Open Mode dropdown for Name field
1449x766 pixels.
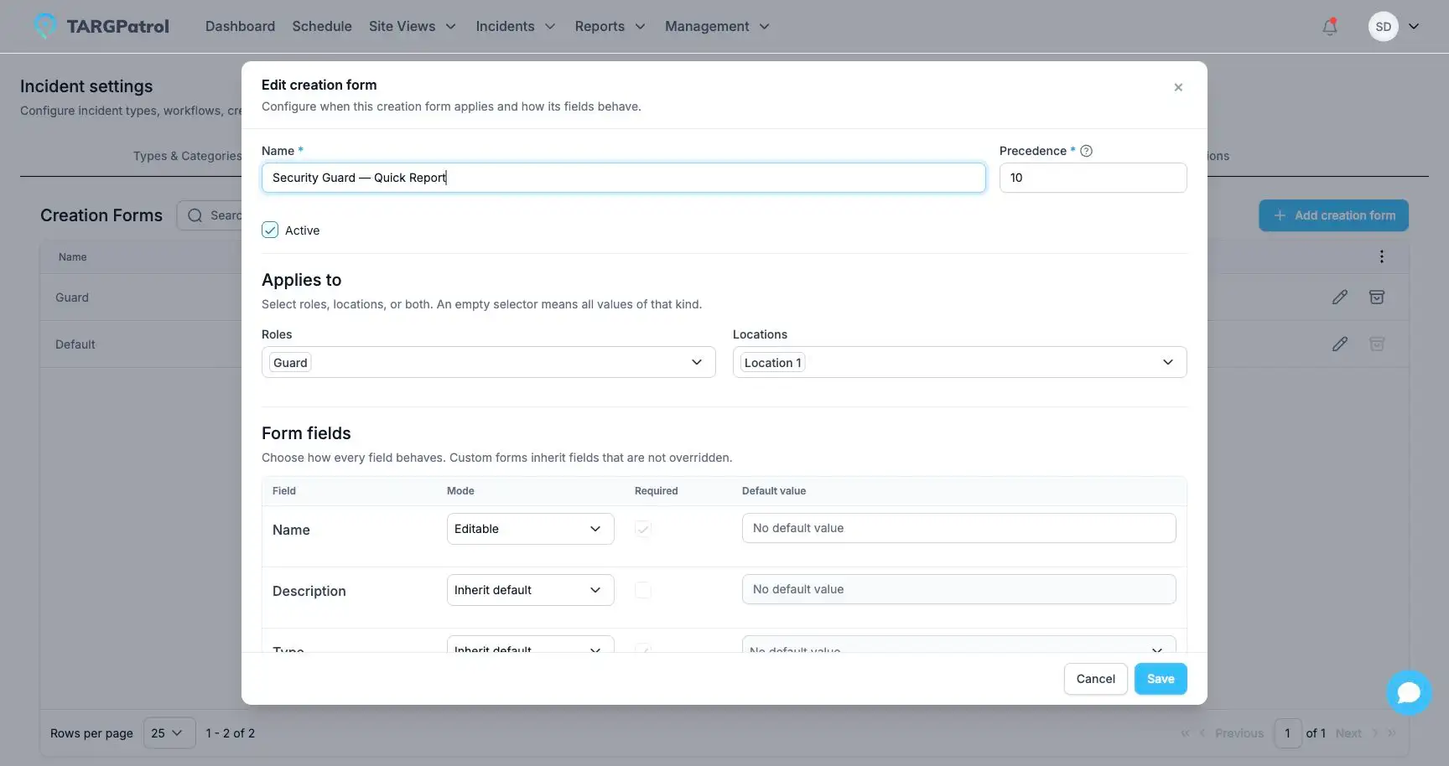[x=530, y=529]
